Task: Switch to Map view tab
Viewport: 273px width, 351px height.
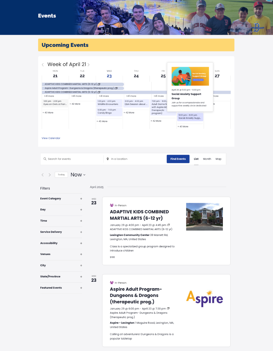Action: click(218, 159)
